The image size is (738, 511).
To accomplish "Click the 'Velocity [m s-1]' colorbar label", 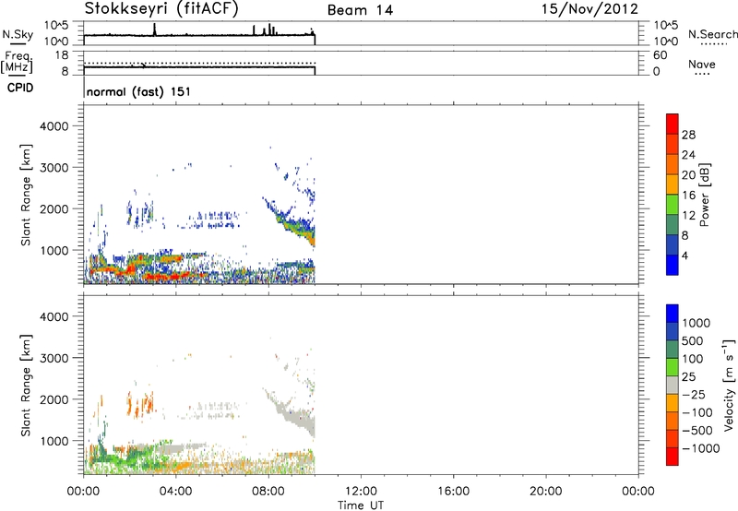I will coord(729,385).
